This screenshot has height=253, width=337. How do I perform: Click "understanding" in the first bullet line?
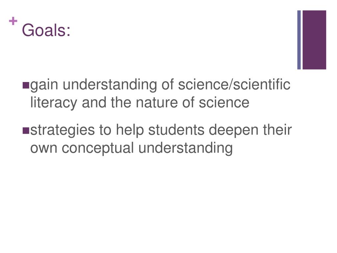(x=110, y=85)
